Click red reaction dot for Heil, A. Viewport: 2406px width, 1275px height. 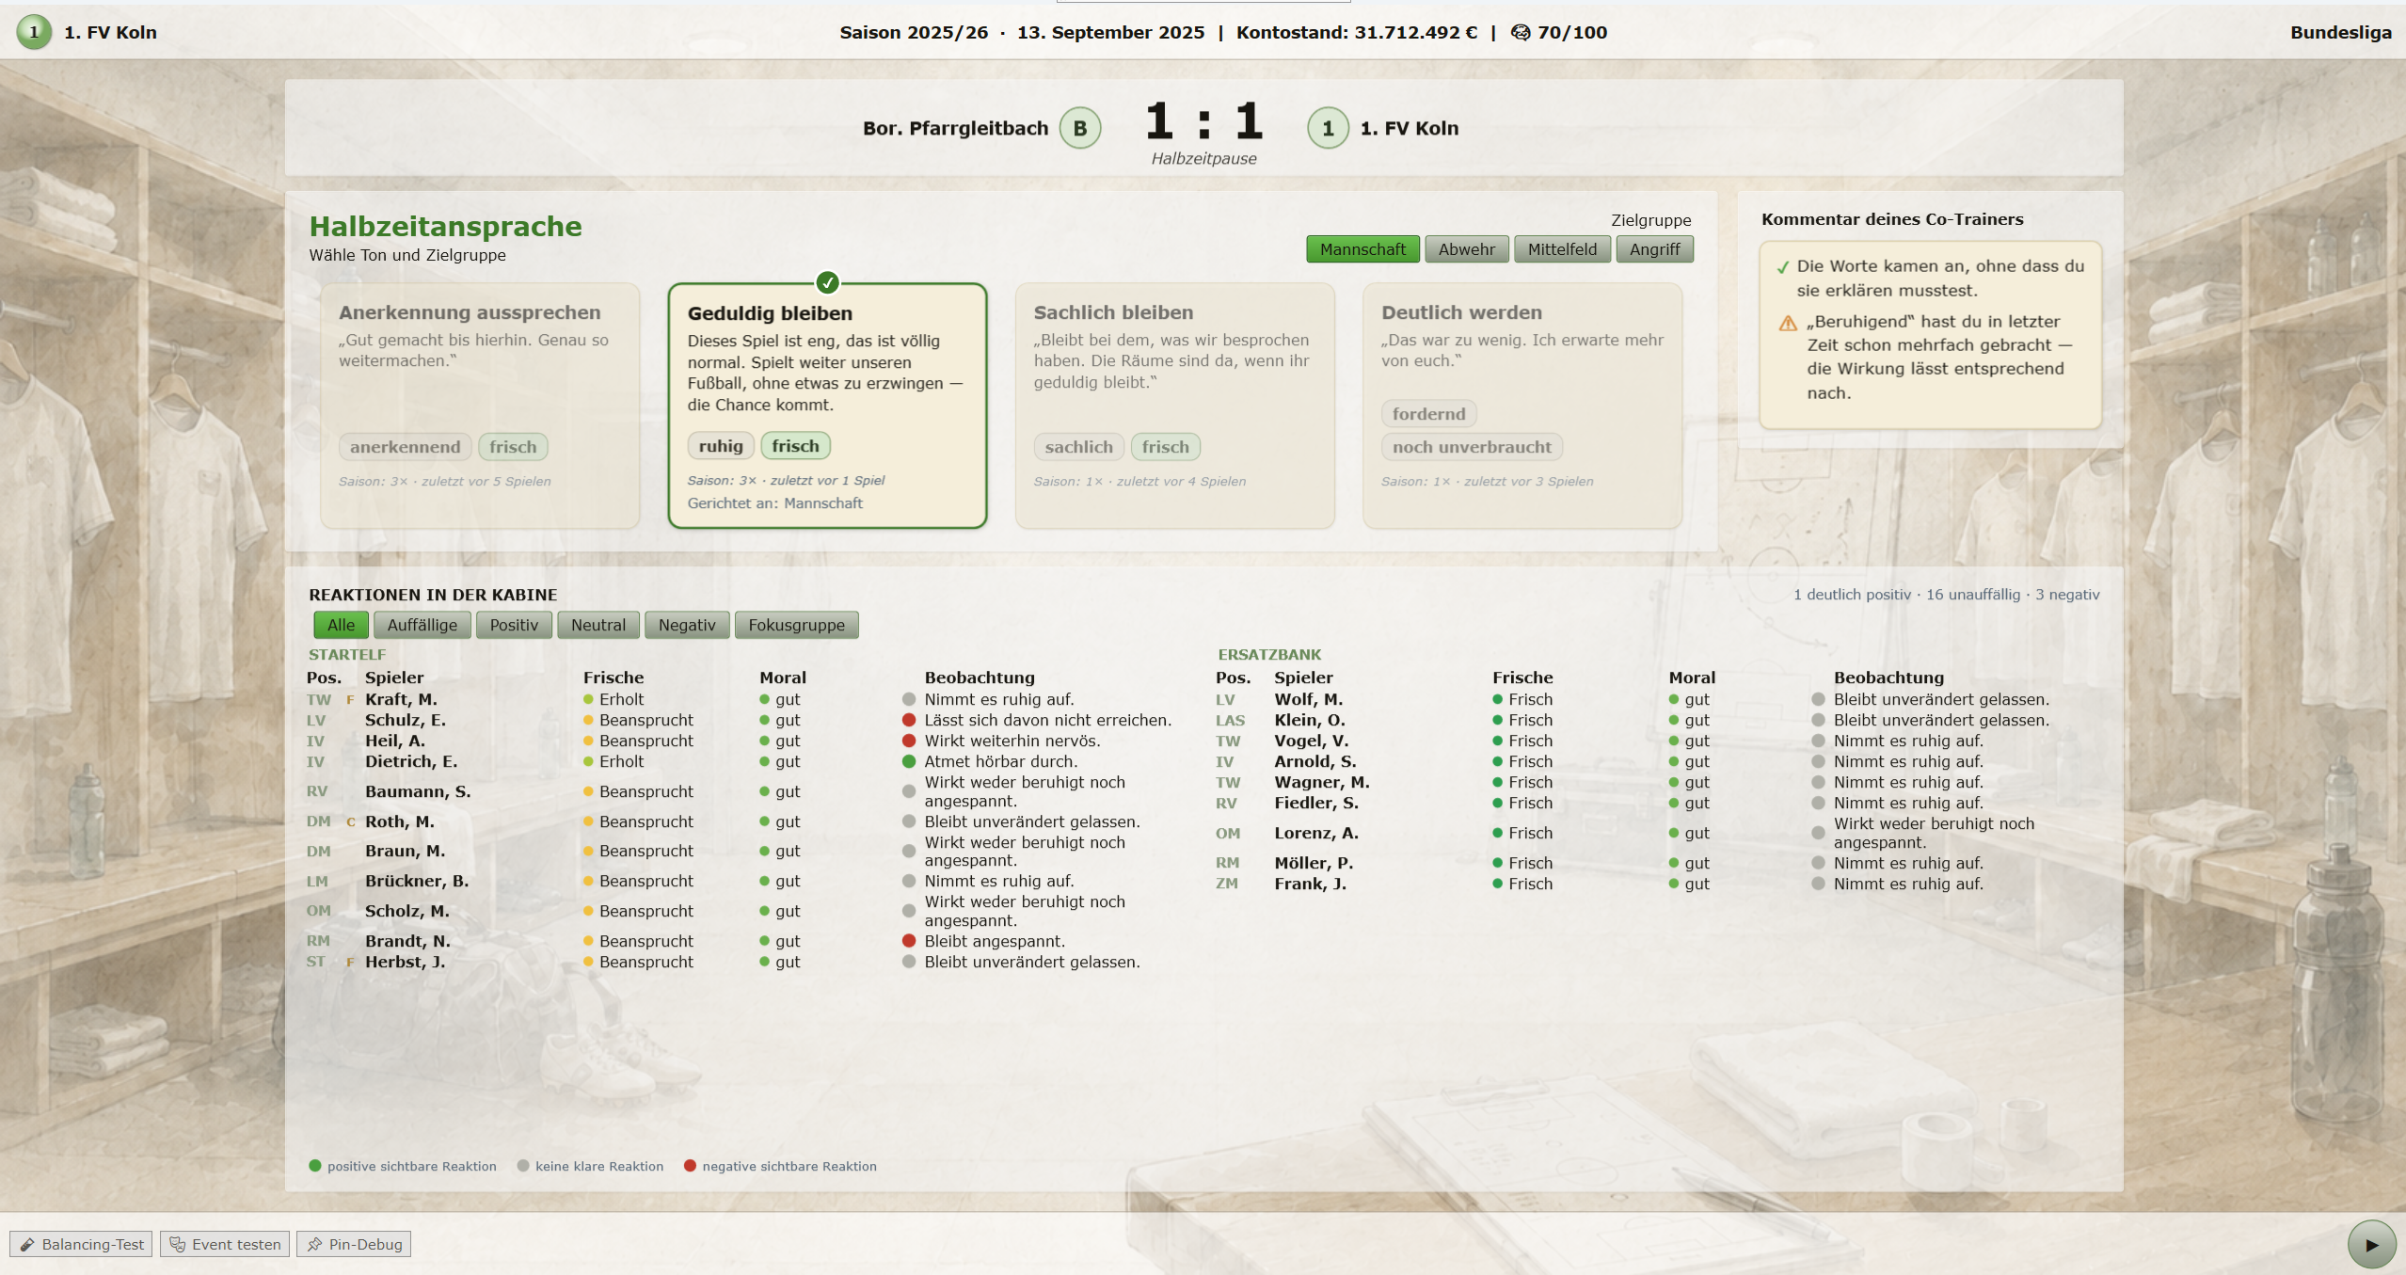[x=909, y=741]
